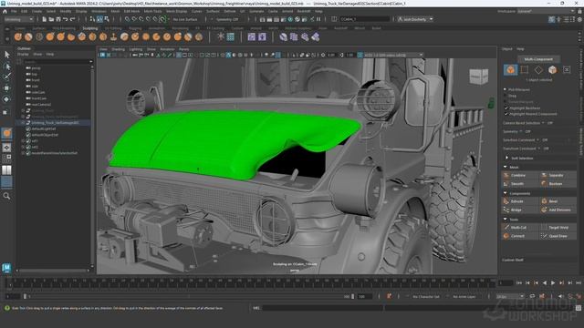Click the New Scene icon in status line
Viewport: 584px width, 328px height.
click(44, 19)
